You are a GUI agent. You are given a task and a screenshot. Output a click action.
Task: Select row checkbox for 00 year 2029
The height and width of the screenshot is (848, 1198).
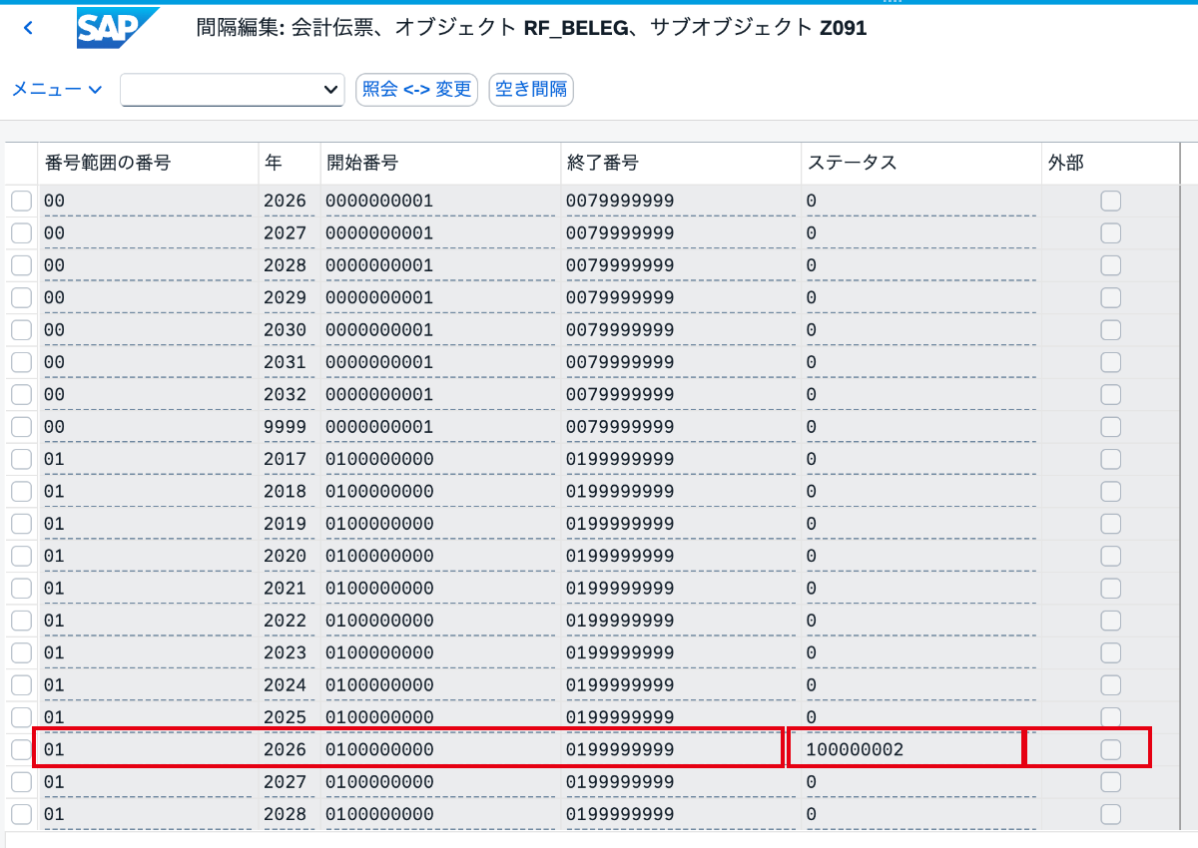tap(21, 298)
